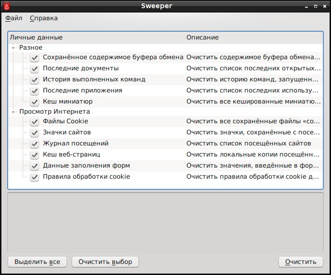Uncheck Правила обработки cookie checkbox
The width and height of the screenshot is (331, 275).
34,177
